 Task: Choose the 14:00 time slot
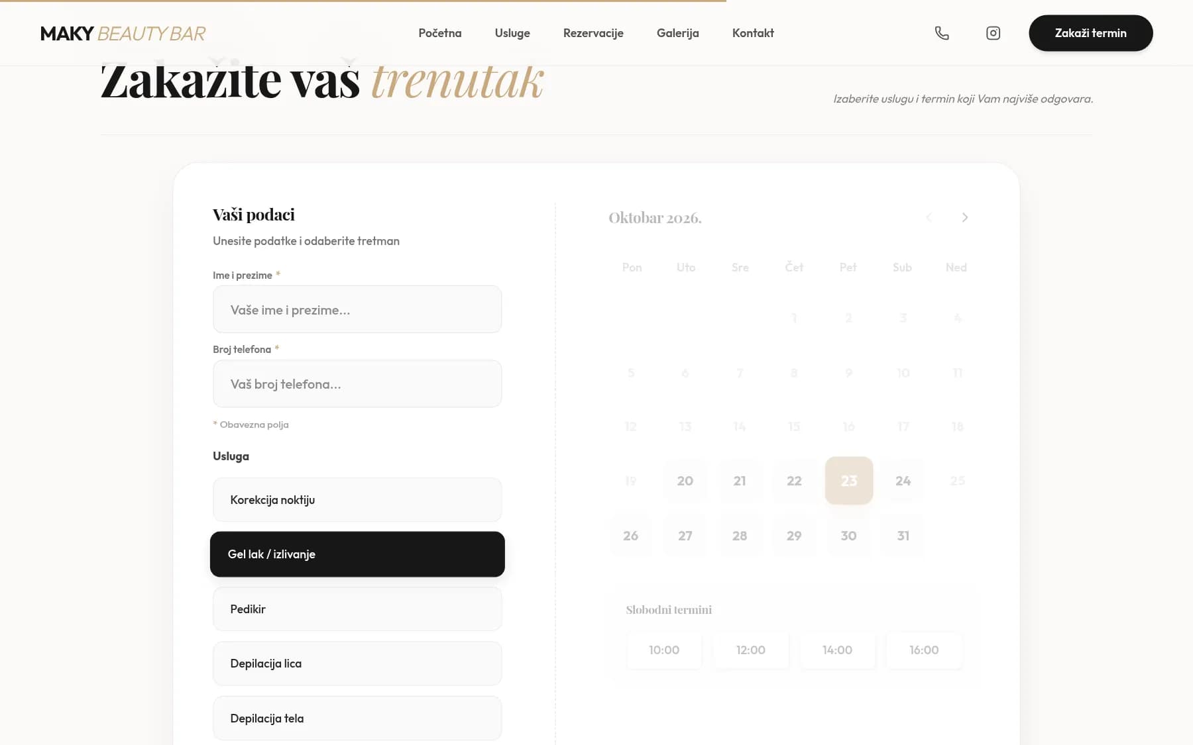(x=838, y=650)
